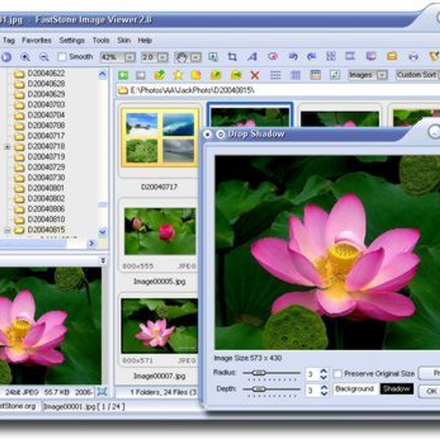Rotate image right with the toolbar icon
440x440 pixels.
point(312,56)
